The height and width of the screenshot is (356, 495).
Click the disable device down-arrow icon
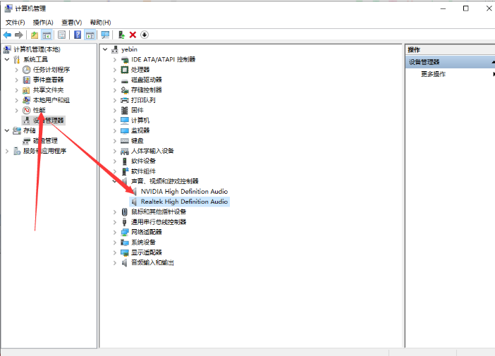[x=145, y=35]
